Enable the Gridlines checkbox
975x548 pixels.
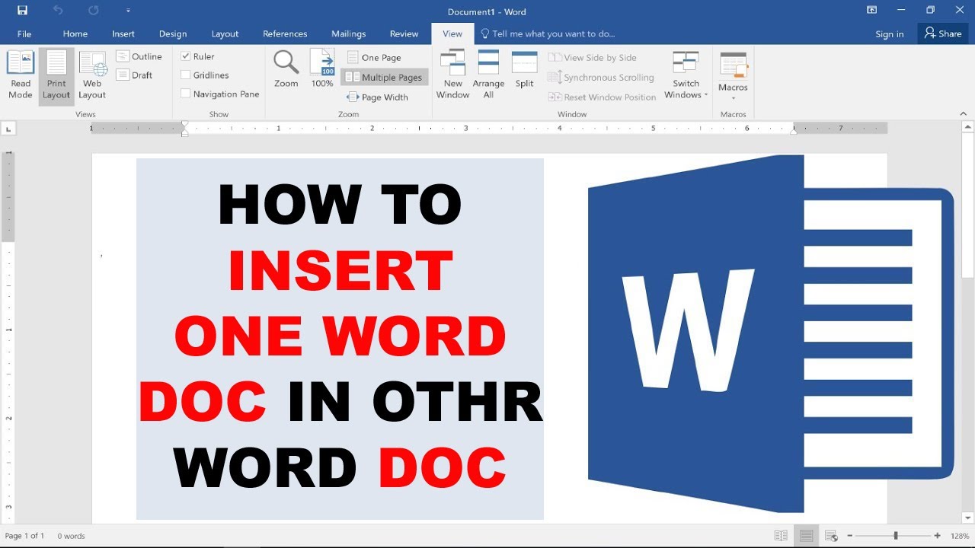(186, 75)
